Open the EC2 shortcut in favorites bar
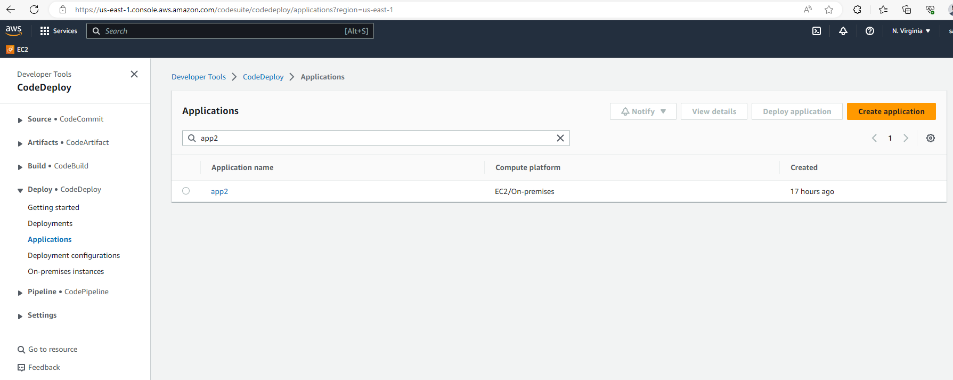Screen dimensions: 953x380 [x=17, y=50]
